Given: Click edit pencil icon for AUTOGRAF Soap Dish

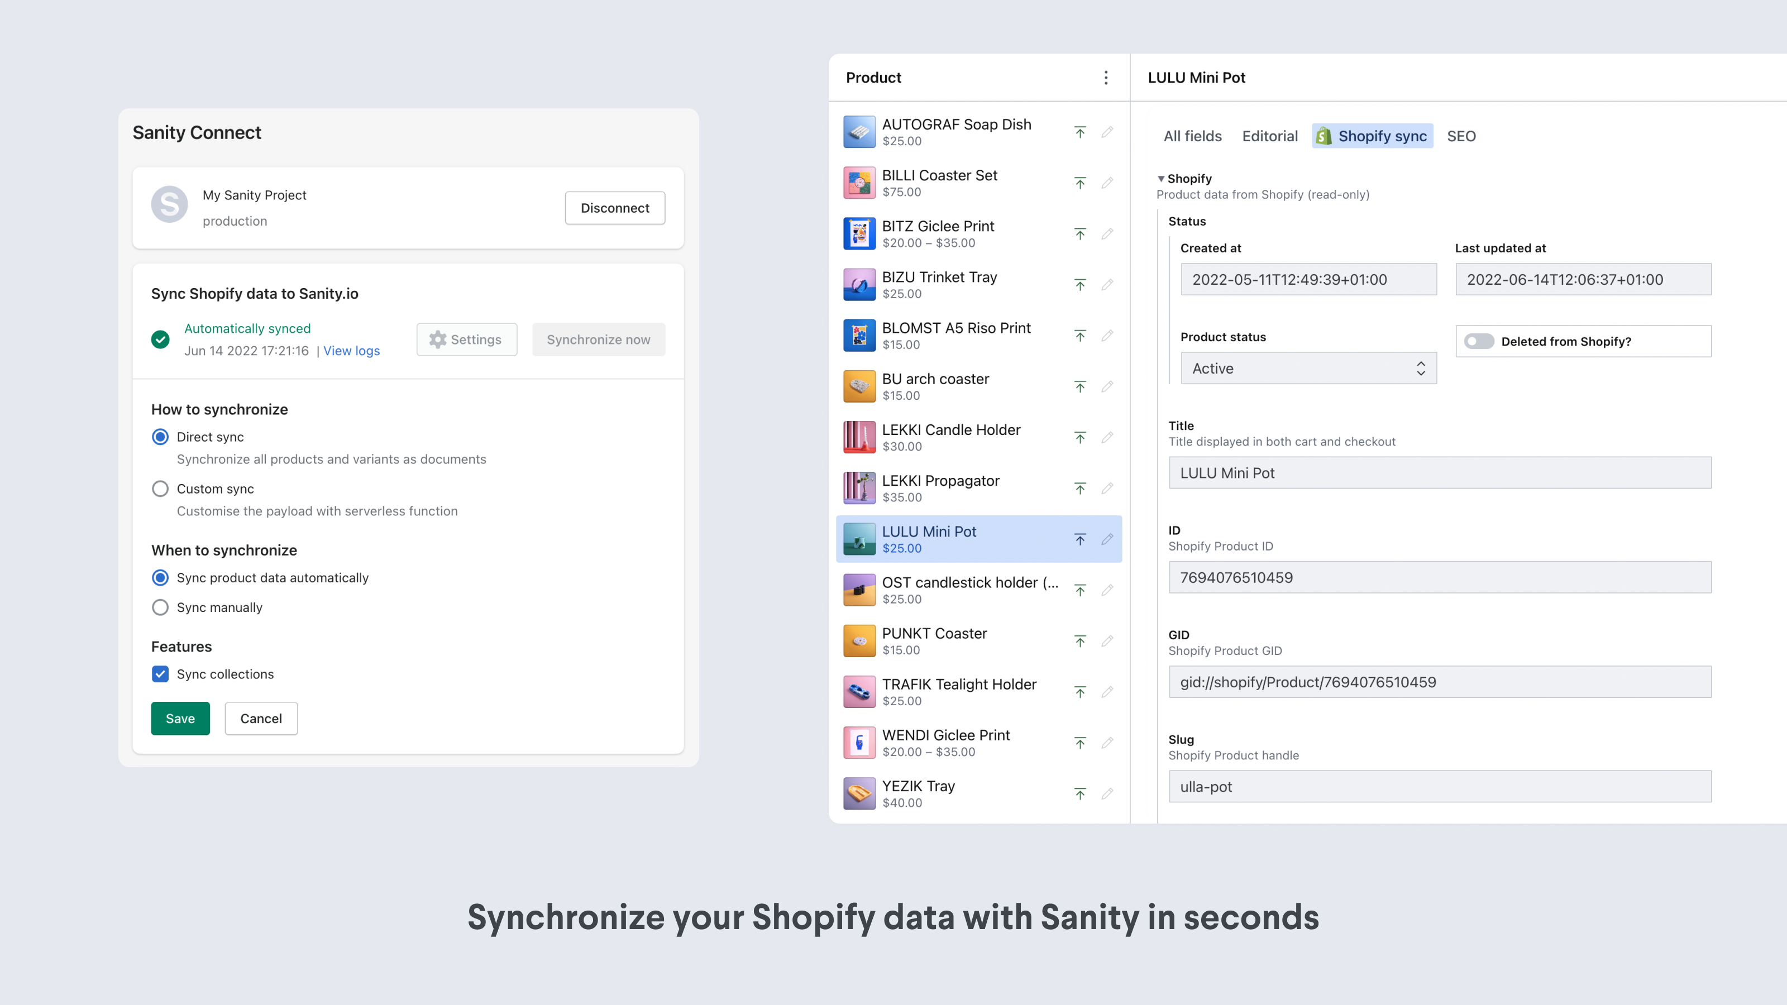Looking at the screenshot, I should 1107,132.
